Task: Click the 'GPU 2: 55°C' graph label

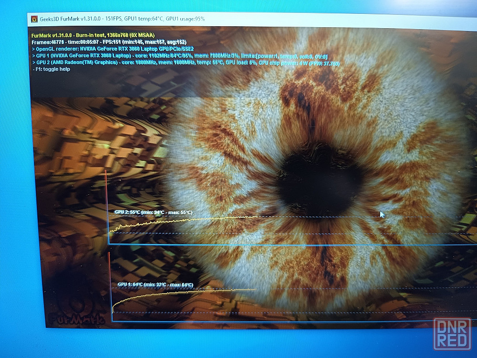Action: pyautogui.click(x=153, y=212)
